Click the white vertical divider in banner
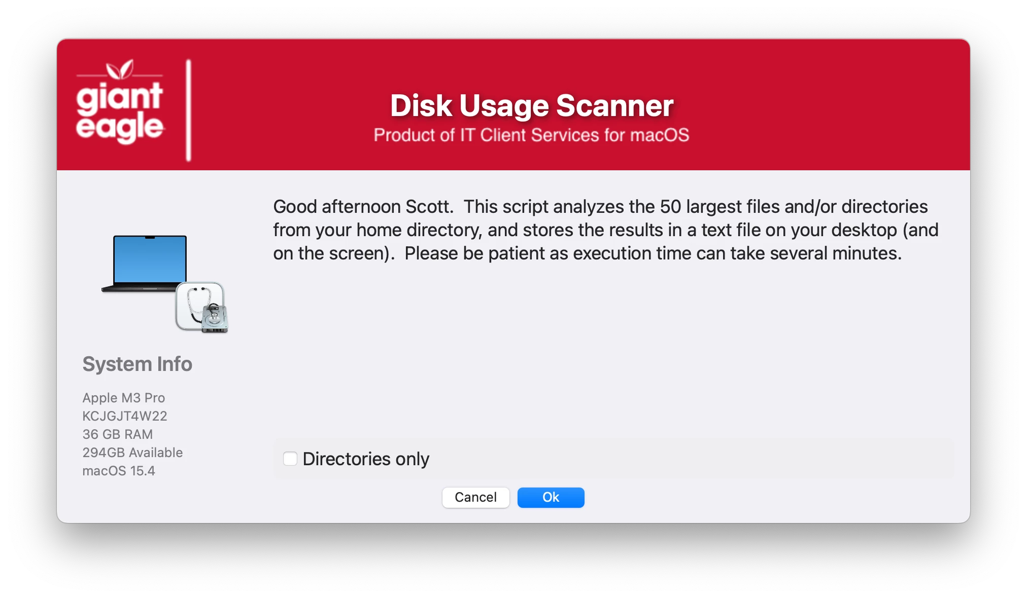Image resolution: width=1027 pixels, height=598 pixels. point(188,110)
